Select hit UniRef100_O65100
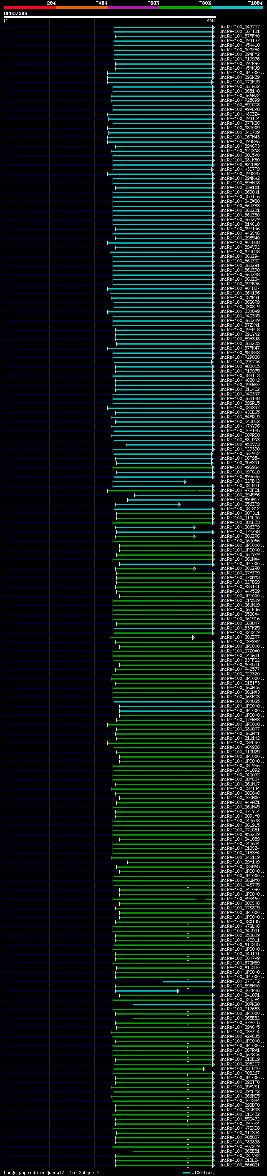The width and height of the screenshot is (267, 1176). [239, 91]
